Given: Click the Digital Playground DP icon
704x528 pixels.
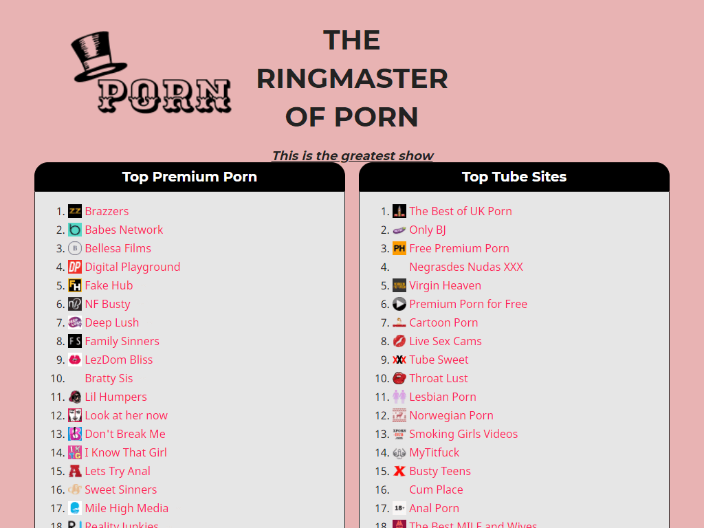Looking at the screenshot, I should point(75,267).
